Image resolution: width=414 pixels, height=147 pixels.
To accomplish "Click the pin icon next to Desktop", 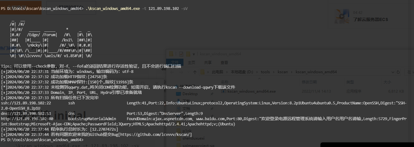I will click(212, 94).
